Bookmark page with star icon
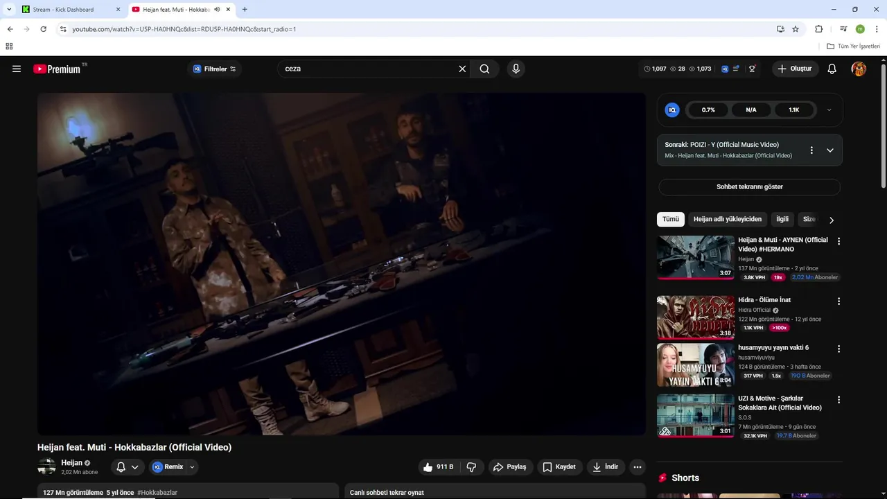Viewport: 887px width, 499px height. 796,29
